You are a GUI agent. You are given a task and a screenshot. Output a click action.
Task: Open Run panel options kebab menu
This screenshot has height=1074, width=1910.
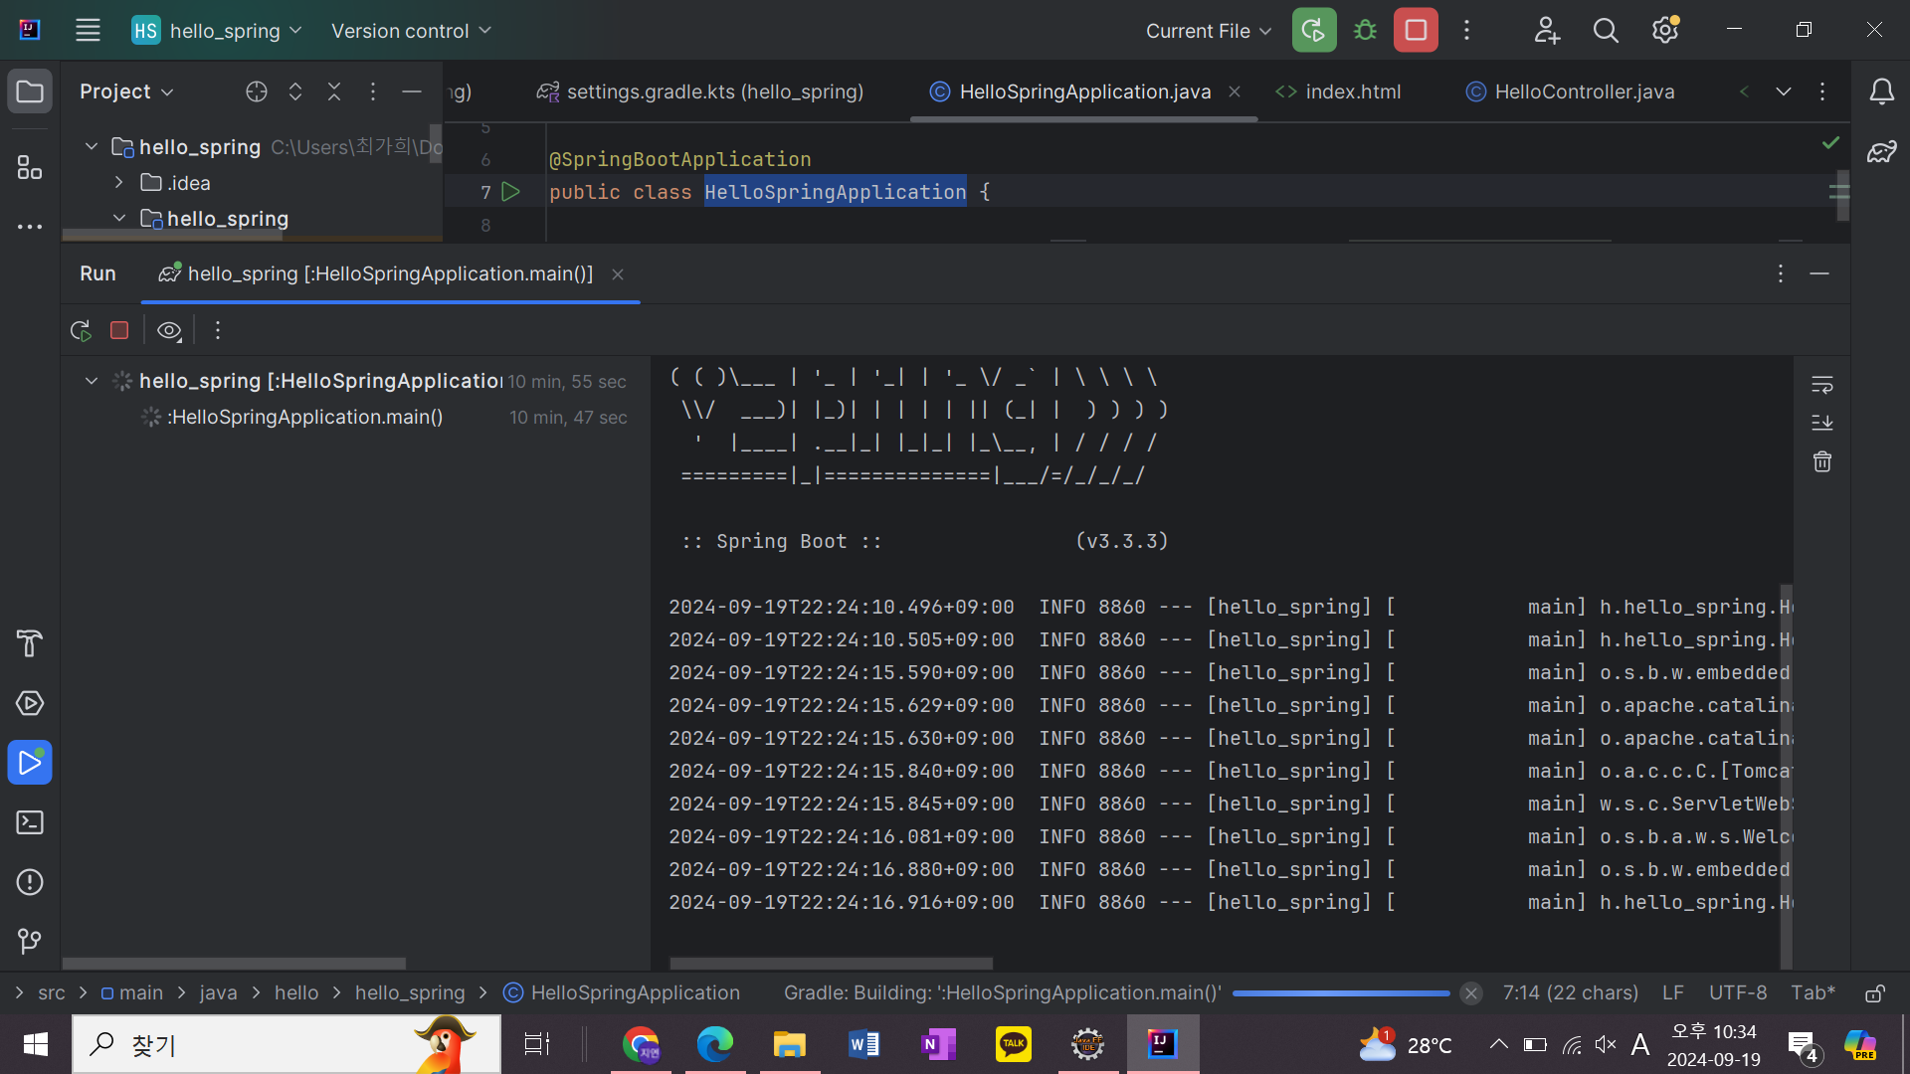pos(1781,273)
